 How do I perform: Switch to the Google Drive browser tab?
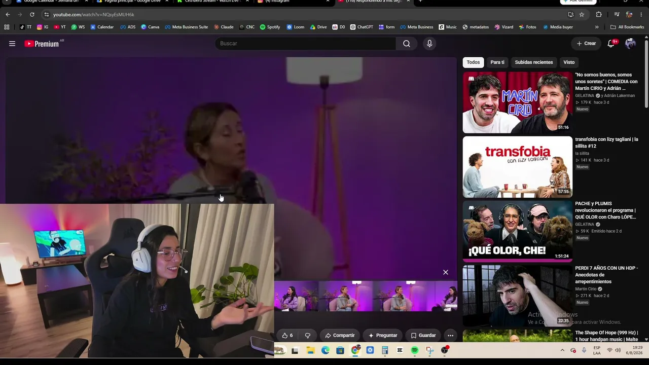click(132, 2)
